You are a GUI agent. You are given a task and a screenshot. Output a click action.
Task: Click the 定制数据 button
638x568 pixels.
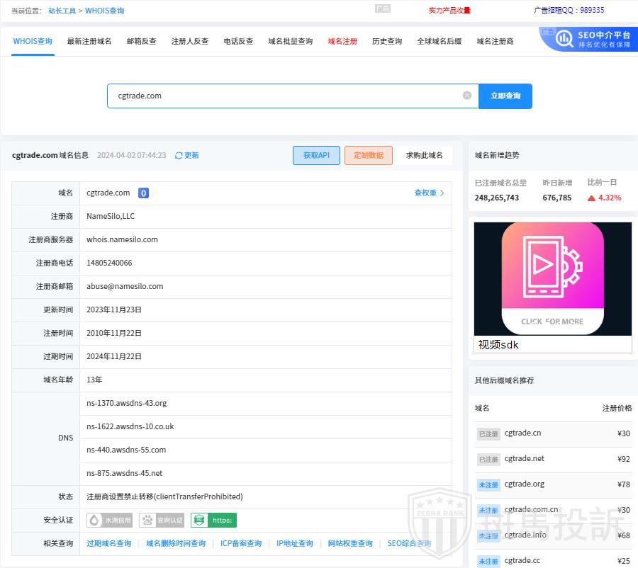pyautogui.click(x=368, y=155)
